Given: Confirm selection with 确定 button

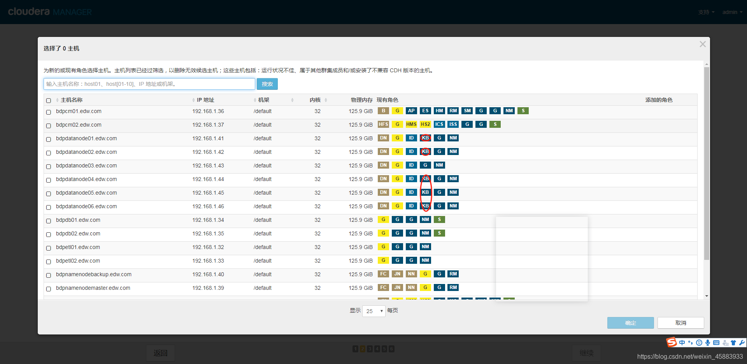Looking at the screenshot, I should [630, 323].
